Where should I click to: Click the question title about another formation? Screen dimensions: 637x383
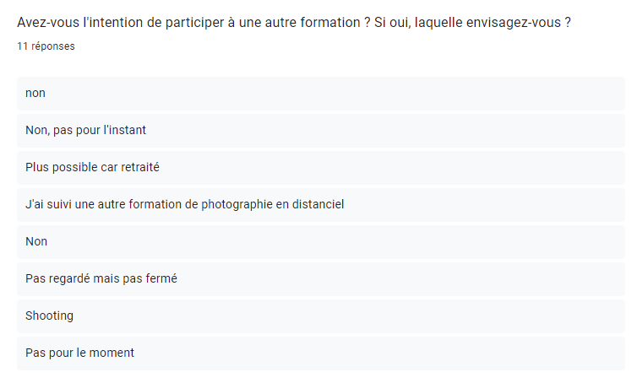pos(293,23)
